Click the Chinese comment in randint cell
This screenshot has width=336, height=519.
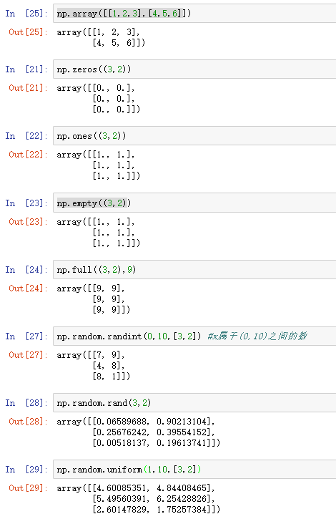tap(257, 336)
